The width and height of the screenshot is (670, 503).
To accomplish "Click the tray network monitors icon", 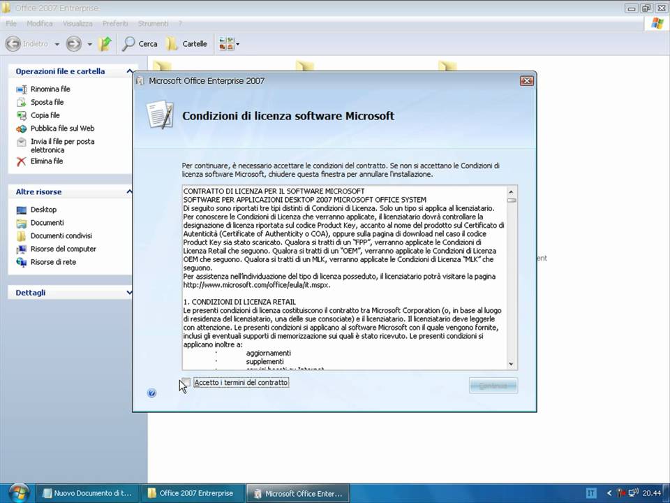I will point(634,493).
